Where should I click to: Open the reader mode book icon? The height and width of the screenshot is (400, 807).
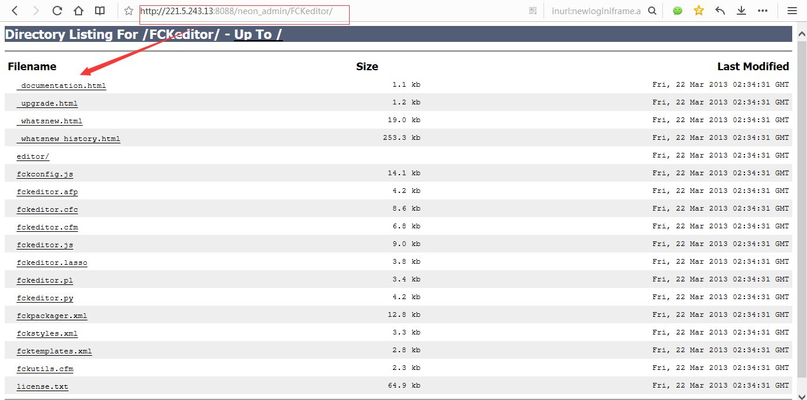click(x=100, y=11)
